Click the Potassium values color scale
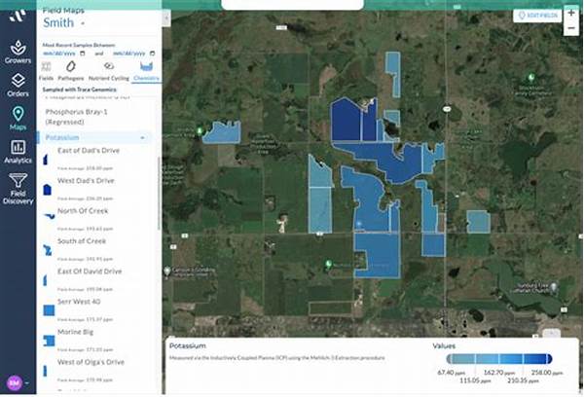Screen dimensions: 584x397 493,359
